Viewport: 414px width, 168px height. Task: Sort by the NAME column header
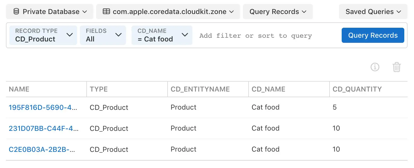[19, 89]
